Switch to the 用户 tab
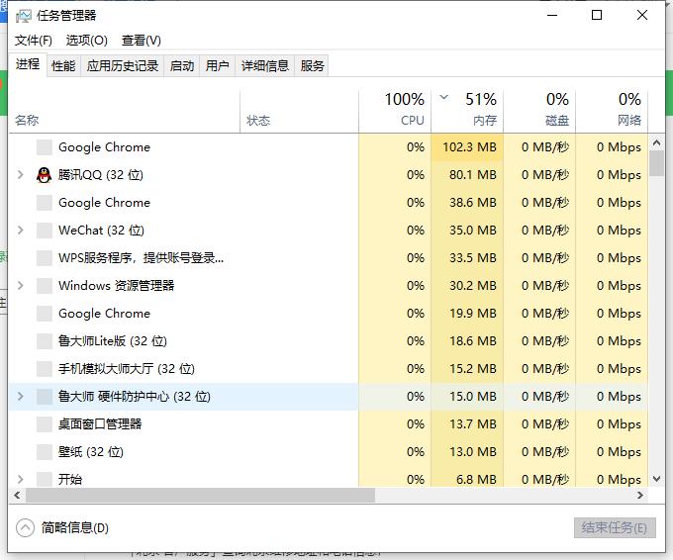 [x=217, y=65]
